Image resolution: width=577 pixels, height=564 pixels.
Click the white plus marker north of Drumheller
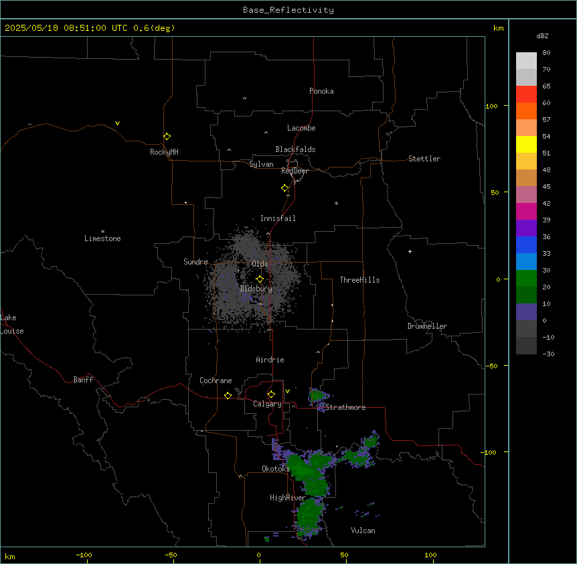coord(410,251)
